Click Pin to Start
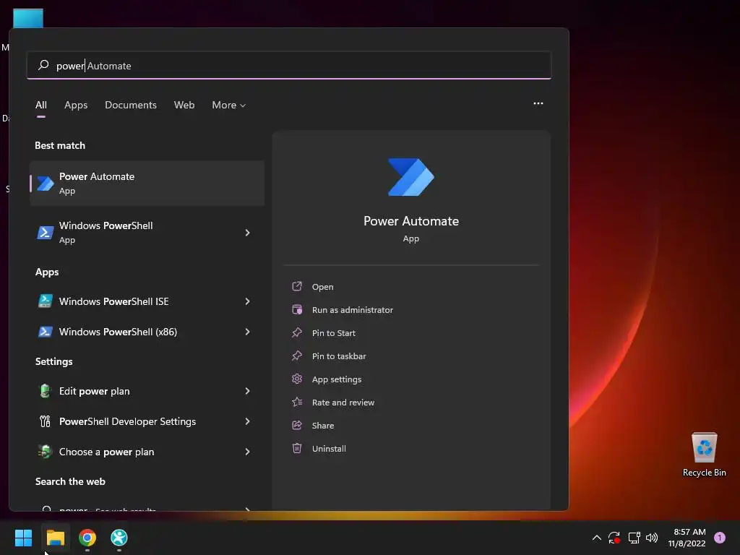 tap(334, 332)
